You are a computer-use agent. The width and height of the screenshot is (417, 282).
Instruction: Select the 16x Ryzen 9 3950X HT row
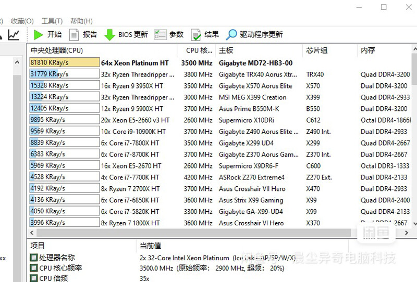coord(132,86)
